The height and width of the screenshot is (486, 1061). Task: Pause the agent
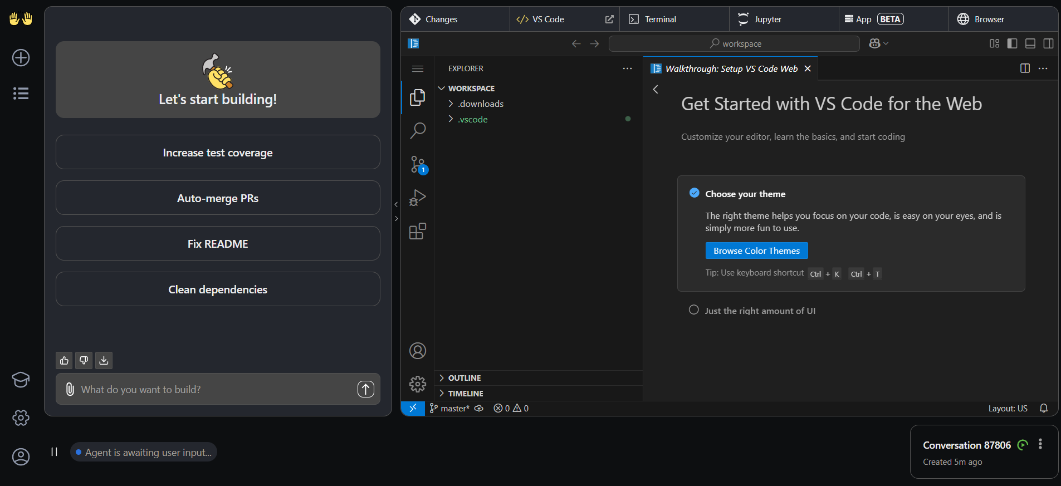tap(54, 452)
